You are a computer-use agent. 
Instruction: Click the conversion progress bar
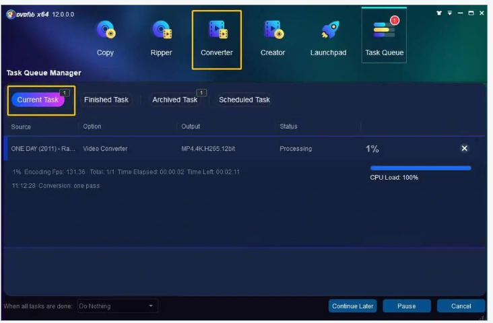(421, 168)
